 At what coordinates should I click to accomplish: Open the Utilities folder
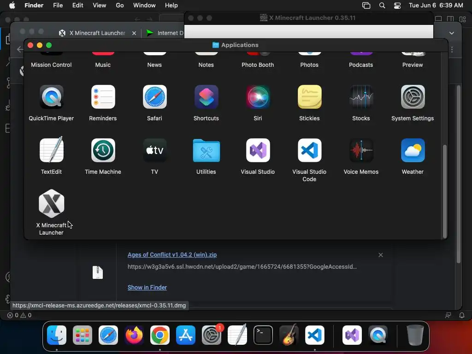pos(206,150)
